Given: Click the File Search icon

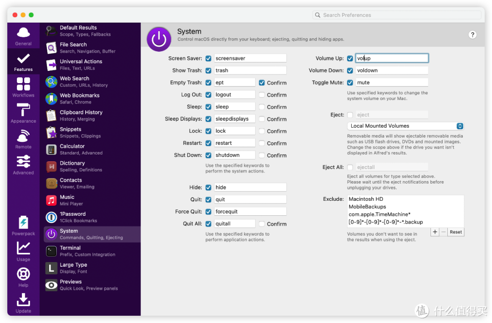Looking at the screenshot, I should pyautogui.click(x=51, y=48).
